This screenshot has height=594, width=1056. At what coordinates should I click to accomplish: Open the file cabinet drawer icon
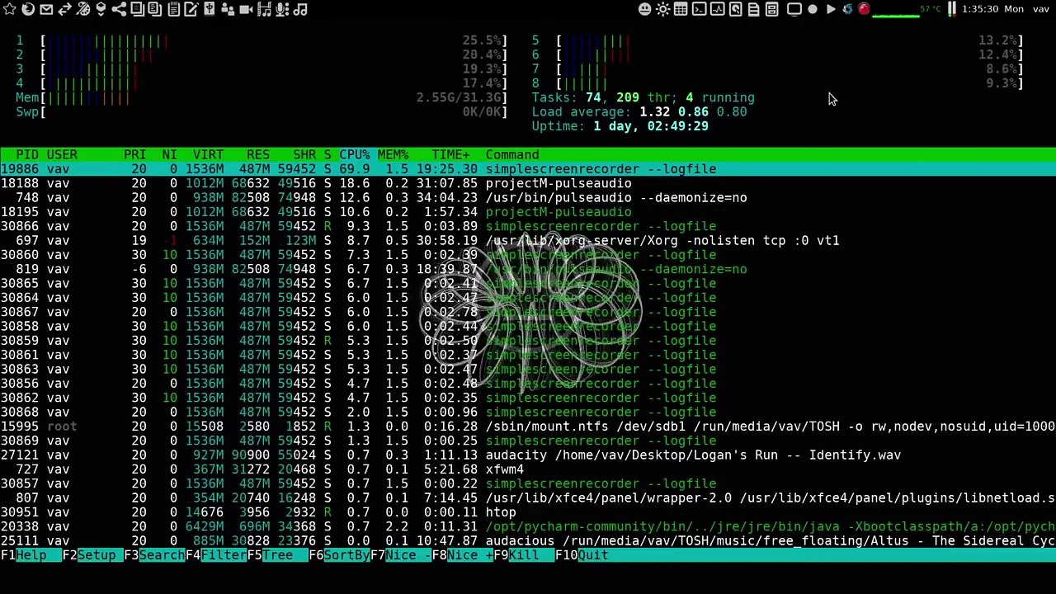(771, 9)
